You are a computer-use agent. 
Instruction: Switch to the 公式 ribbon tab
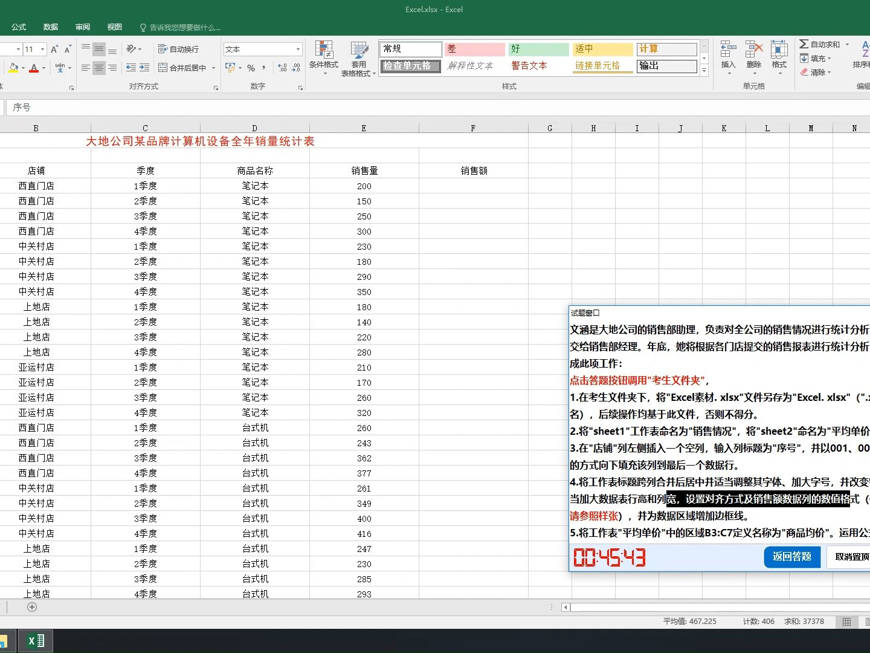click(19, 27)
